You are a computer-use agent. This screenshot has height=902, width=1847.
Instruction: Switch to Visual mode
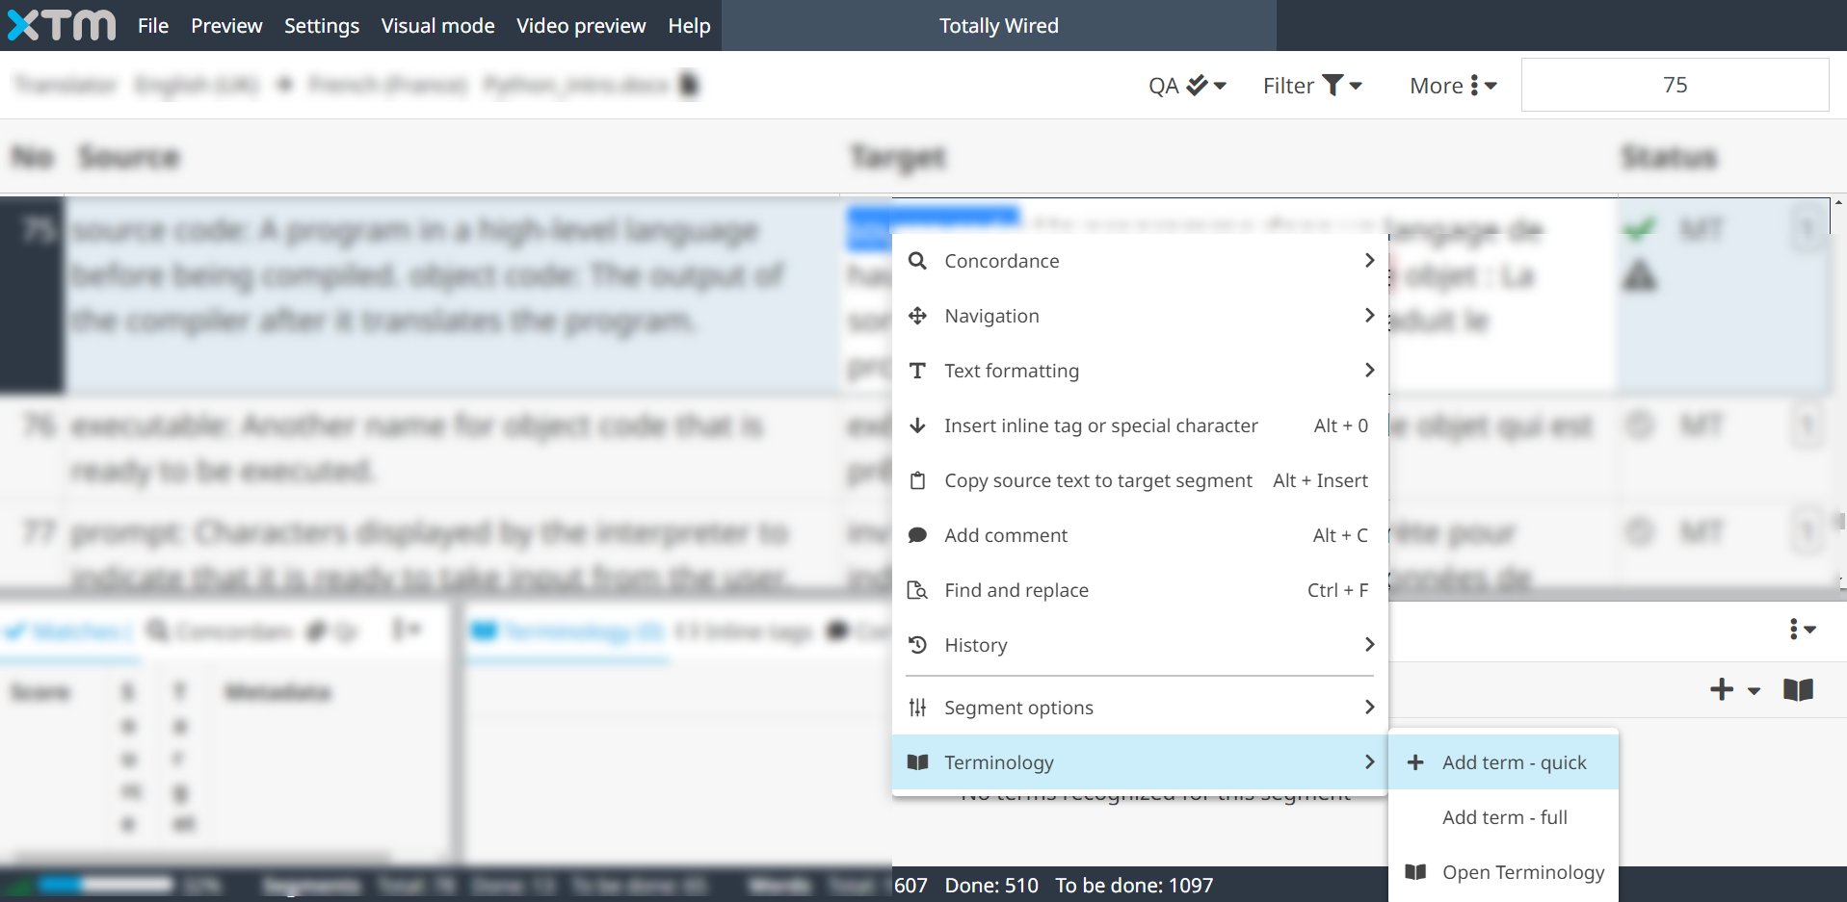[x=437, y=26]
